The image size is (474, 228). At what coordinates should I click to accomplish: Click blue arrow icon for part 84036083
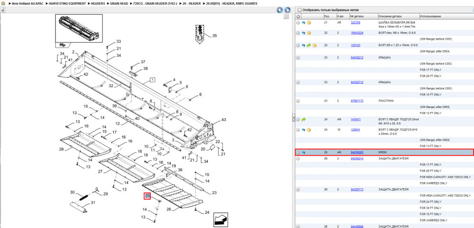[303, 152]
